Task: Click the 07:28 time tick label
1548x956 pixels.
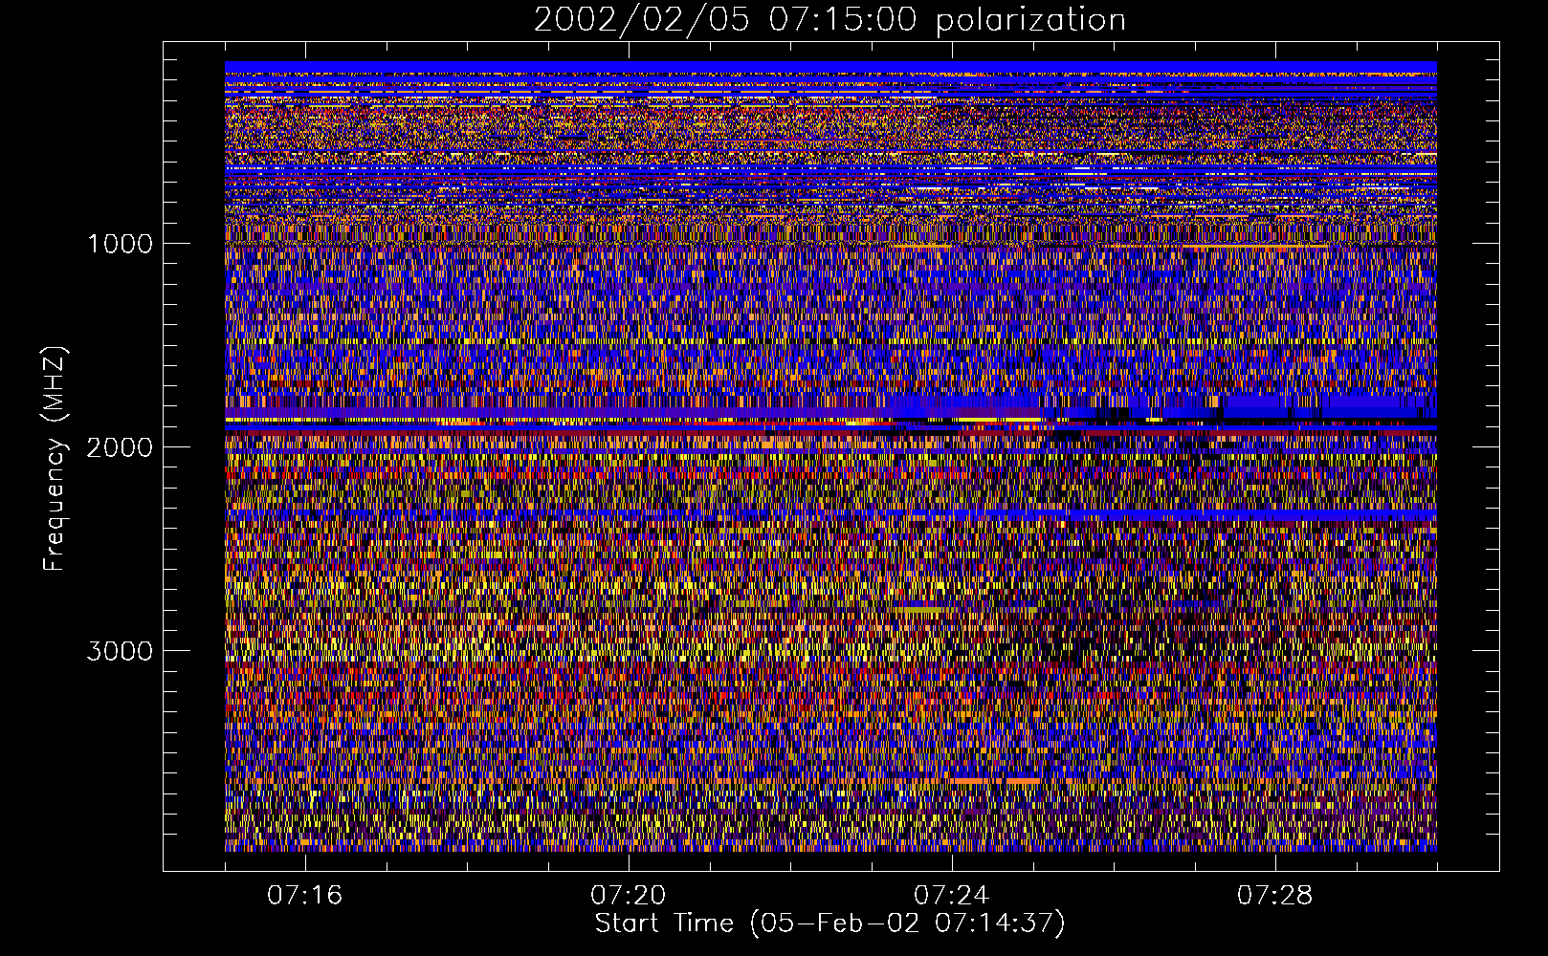Action: click(x=1275, y=896)
